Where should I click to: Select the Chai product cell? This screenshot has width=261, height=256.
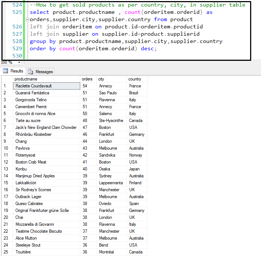[46, 217]
